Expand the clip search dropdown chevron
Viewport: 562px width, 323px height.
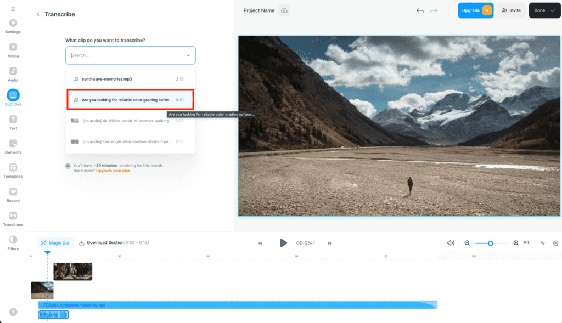coord(188,55)
